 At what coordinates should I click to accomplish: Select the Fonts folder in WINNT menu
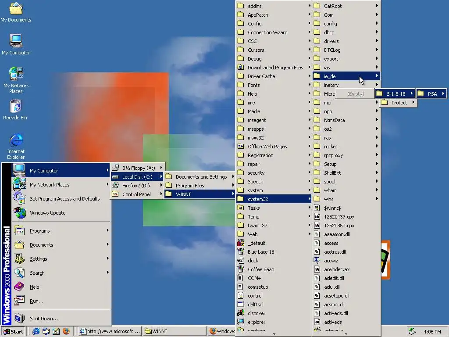[274, 85]
